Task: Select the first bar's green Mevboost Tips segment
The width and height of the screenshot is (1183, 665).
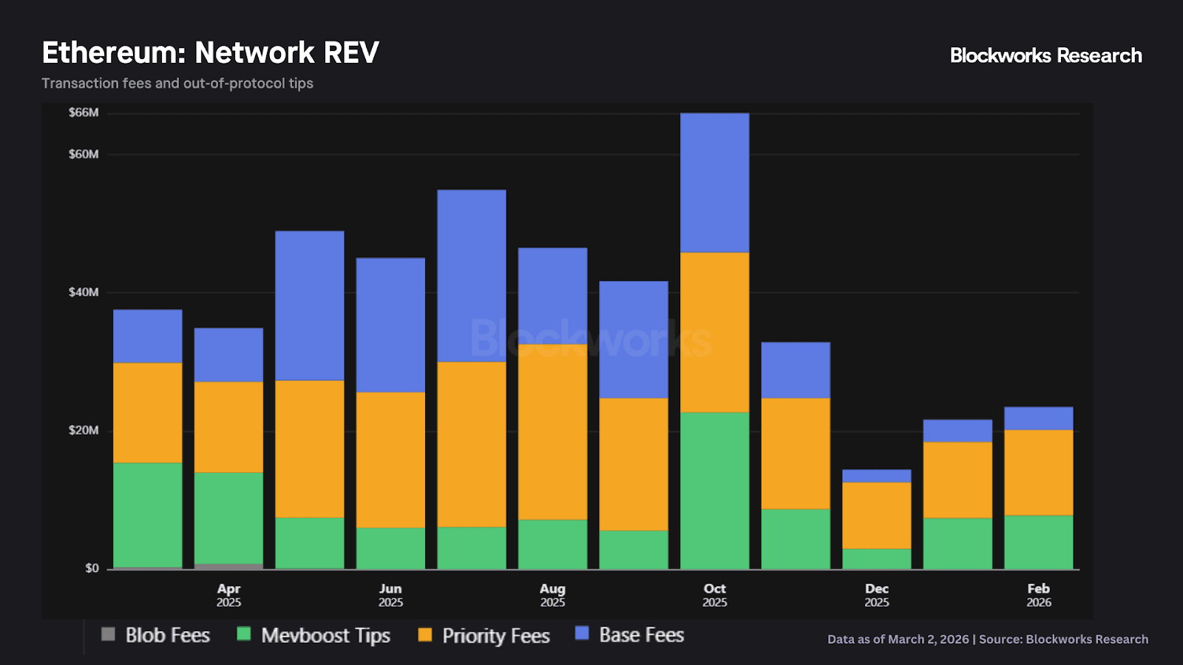Action: coord(148,515)
